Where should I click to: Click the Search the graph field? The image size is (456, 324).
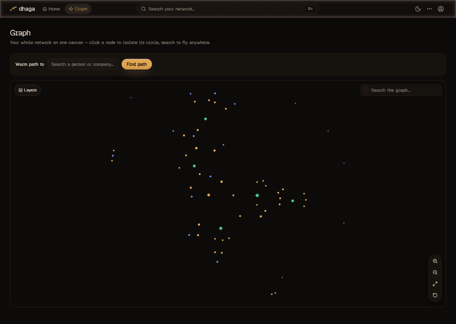tap(401, 90)
